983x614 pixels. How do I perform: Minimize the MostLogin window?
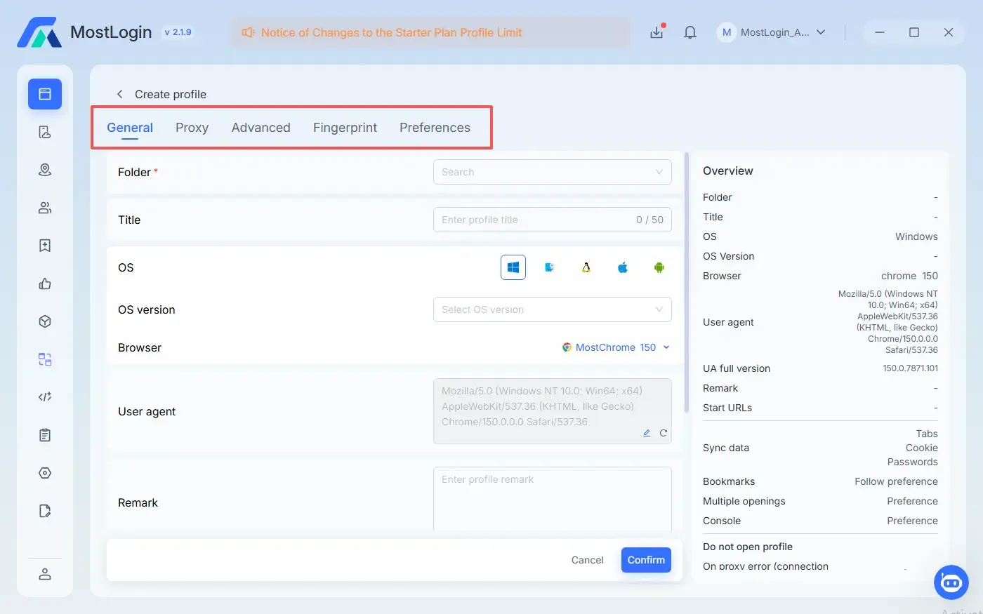880,32
